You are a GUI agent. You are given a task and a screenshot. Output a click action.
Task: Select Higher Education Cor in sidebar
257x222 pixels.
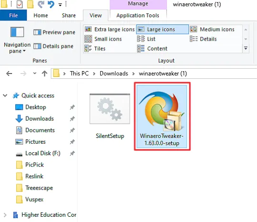45,215
